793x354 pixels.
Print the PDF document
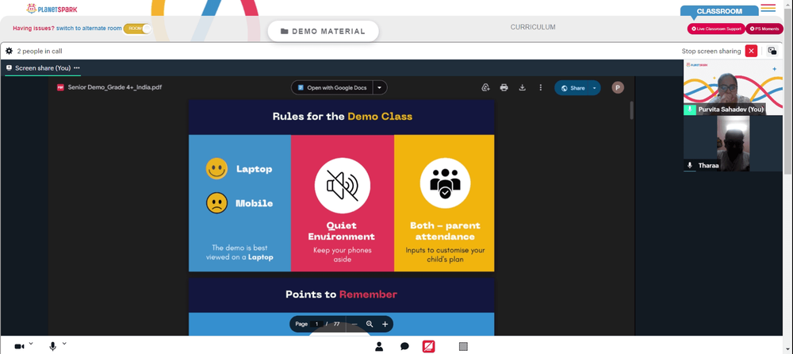click(504, 87)
